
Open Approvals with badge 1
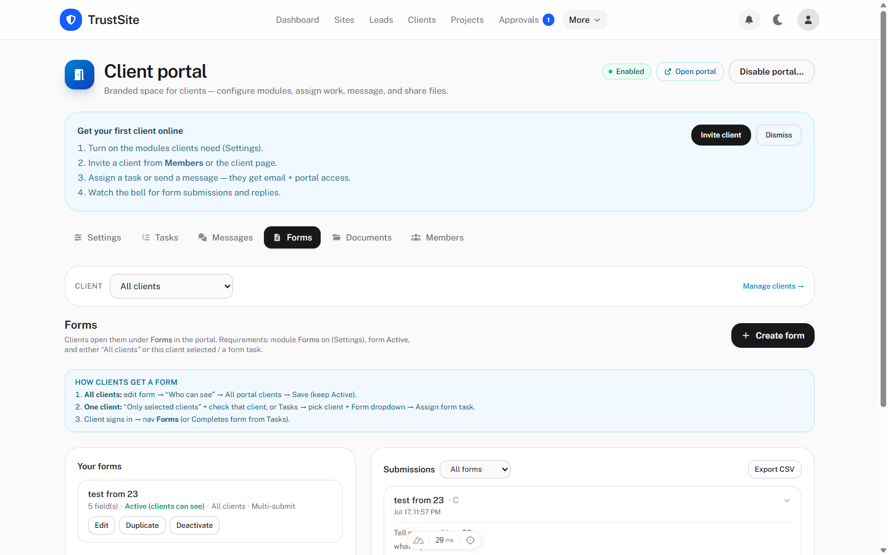[x=526, y=20]
